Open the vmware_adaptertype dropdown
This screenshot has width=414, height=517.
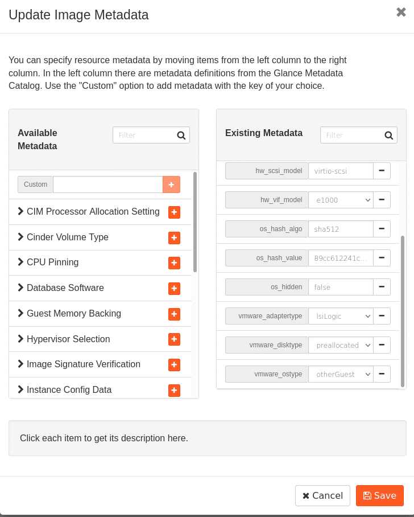pyautogui.click(x=341, y=316)
